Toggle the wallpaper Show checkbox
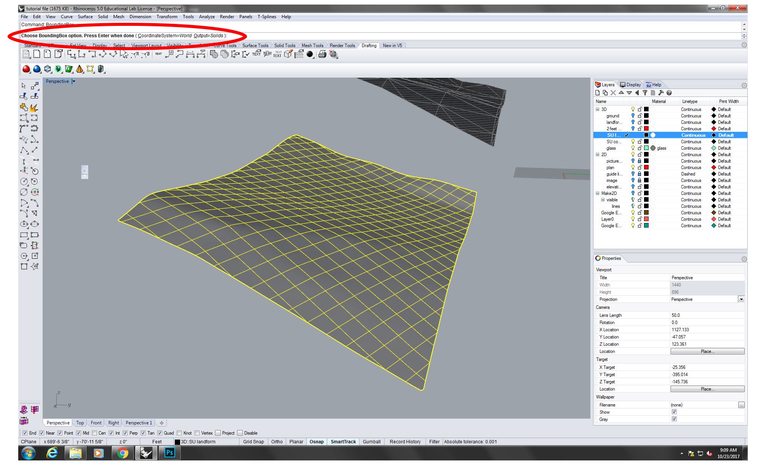766x465 pixels. 674,412
